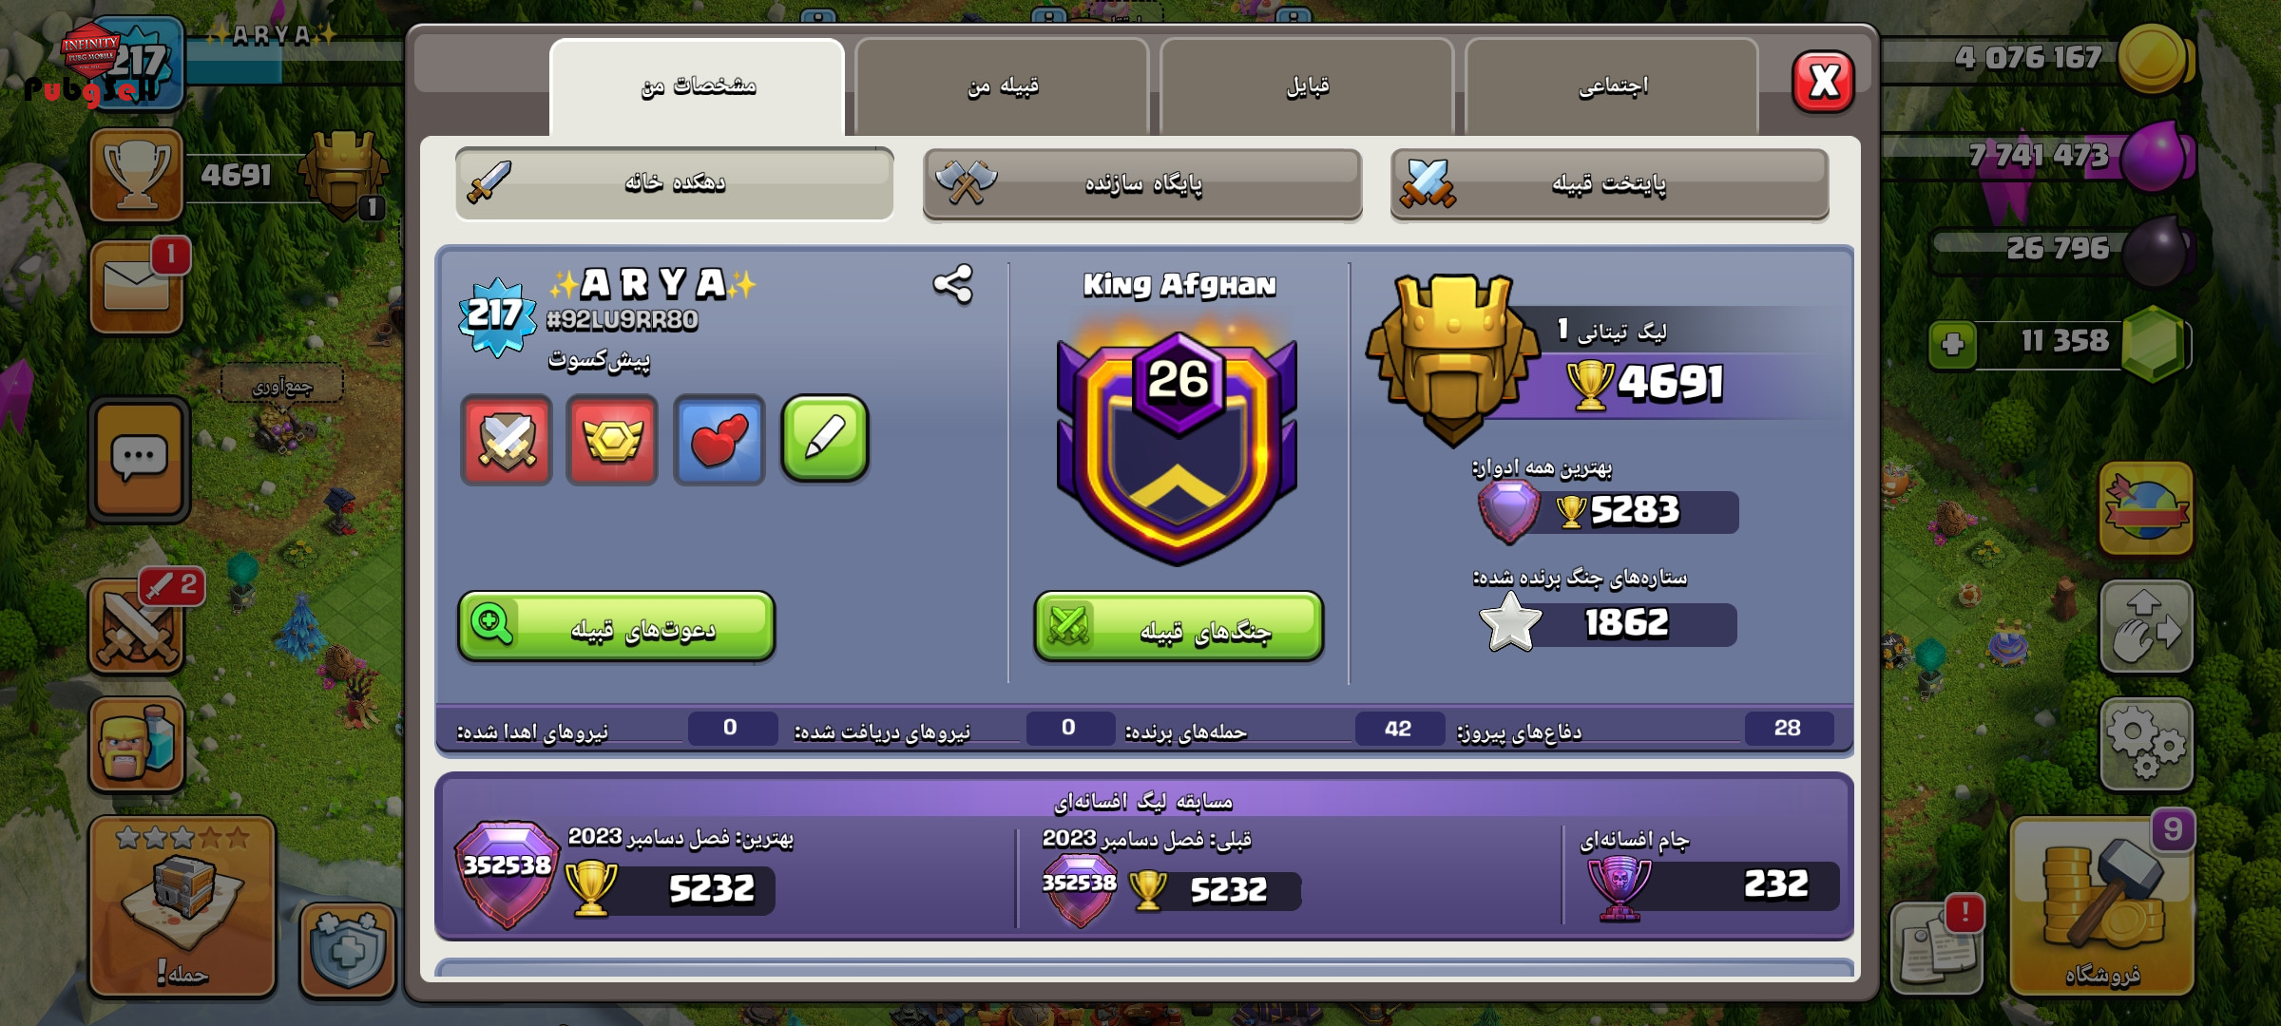Image resolution: width=2281 pixels, height=1026 pixels.
Task: Select the پایتخت قبیله clan capital section
Action: click(x=1609, y=183)
